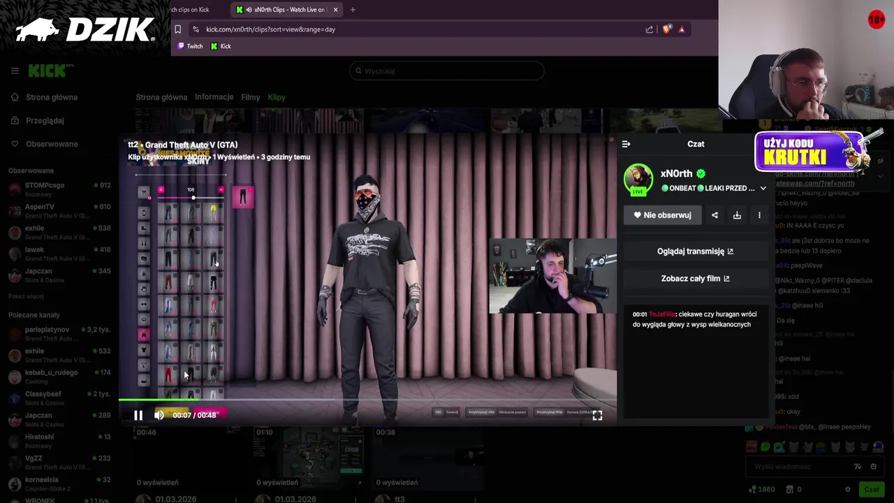Open the Twitch bookmark

point(190,46)
